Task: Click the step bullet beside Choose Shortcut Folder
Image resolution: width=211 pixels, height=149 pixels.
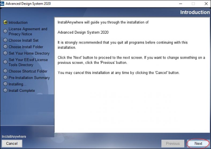Action: click(5, 71)
